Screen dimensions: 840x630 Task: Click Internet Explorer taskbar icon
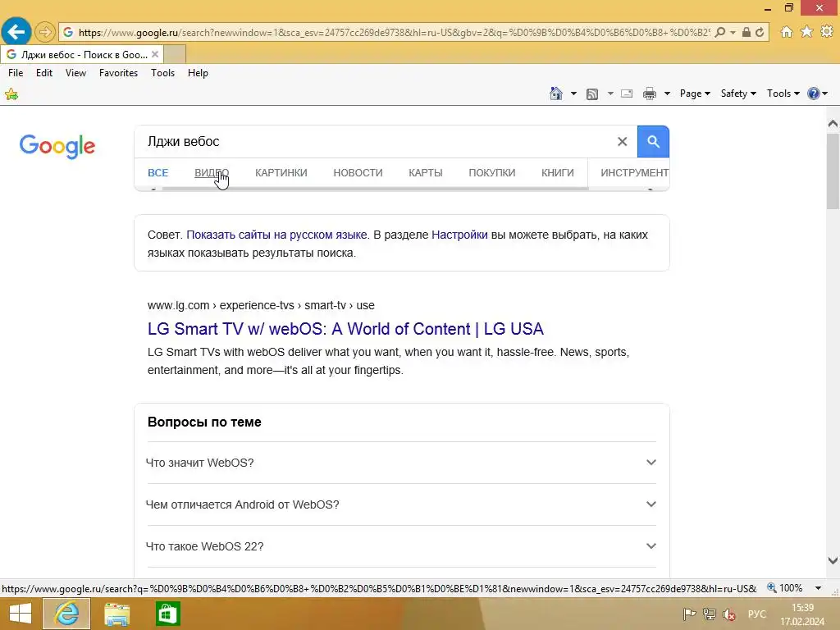[x=66, y=614]
